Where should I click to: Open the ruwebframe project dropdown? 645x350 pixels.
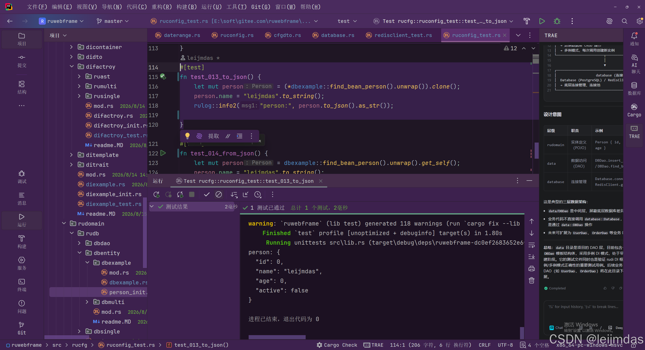[61, 21]
